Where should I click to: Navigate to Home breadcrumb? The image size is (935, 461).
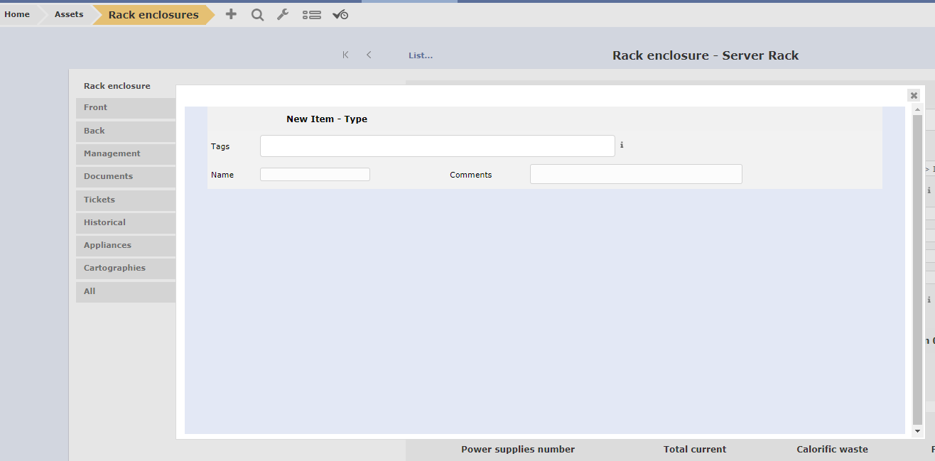(x=17, y=14)
